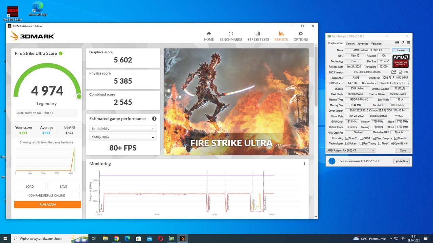Click Combined score value 2 545
433x243 pixels.
coord(123,102)
